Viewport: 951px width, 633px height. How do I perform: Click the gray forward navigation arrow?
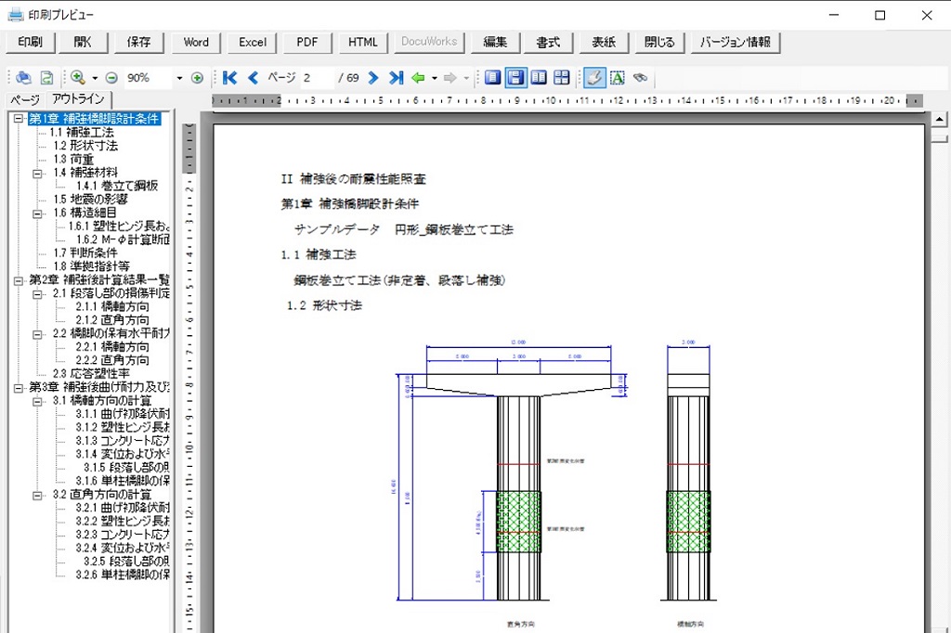450,78
